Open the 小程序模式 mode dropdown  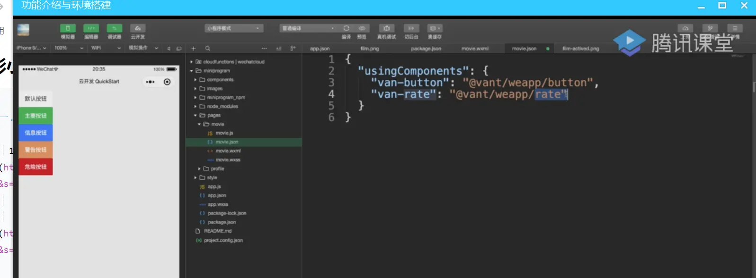pyautogui.click(x=234, y=28)
